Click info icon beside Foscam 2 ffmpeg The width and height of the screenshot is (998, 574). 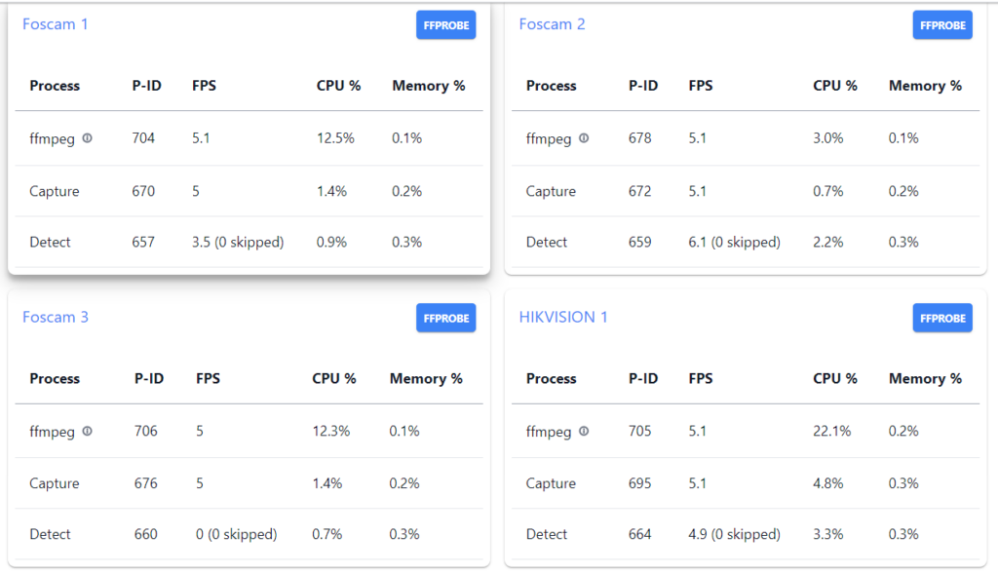[584, 138]
